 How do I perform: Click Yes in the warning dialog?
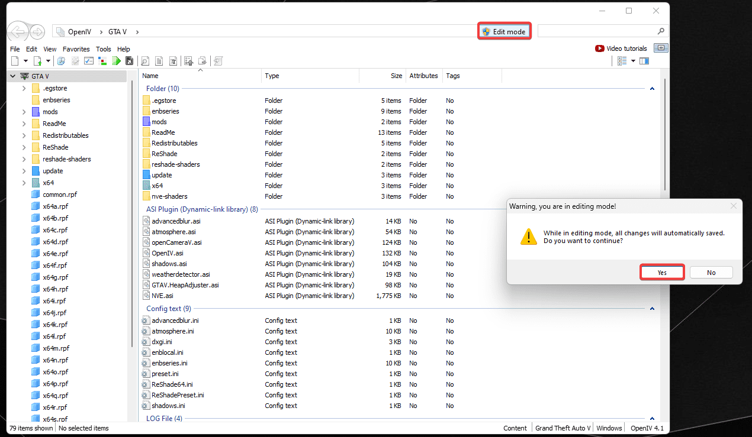click(x=662, y=273)
